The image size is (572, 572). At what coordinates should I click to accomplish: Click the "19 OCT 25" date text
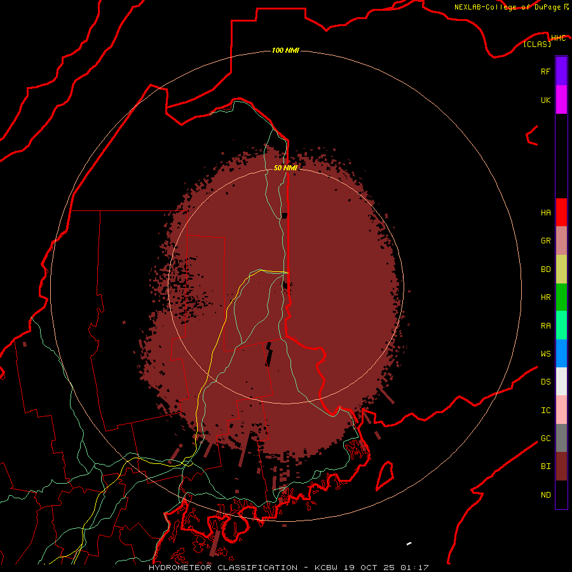tap(369, 568)
